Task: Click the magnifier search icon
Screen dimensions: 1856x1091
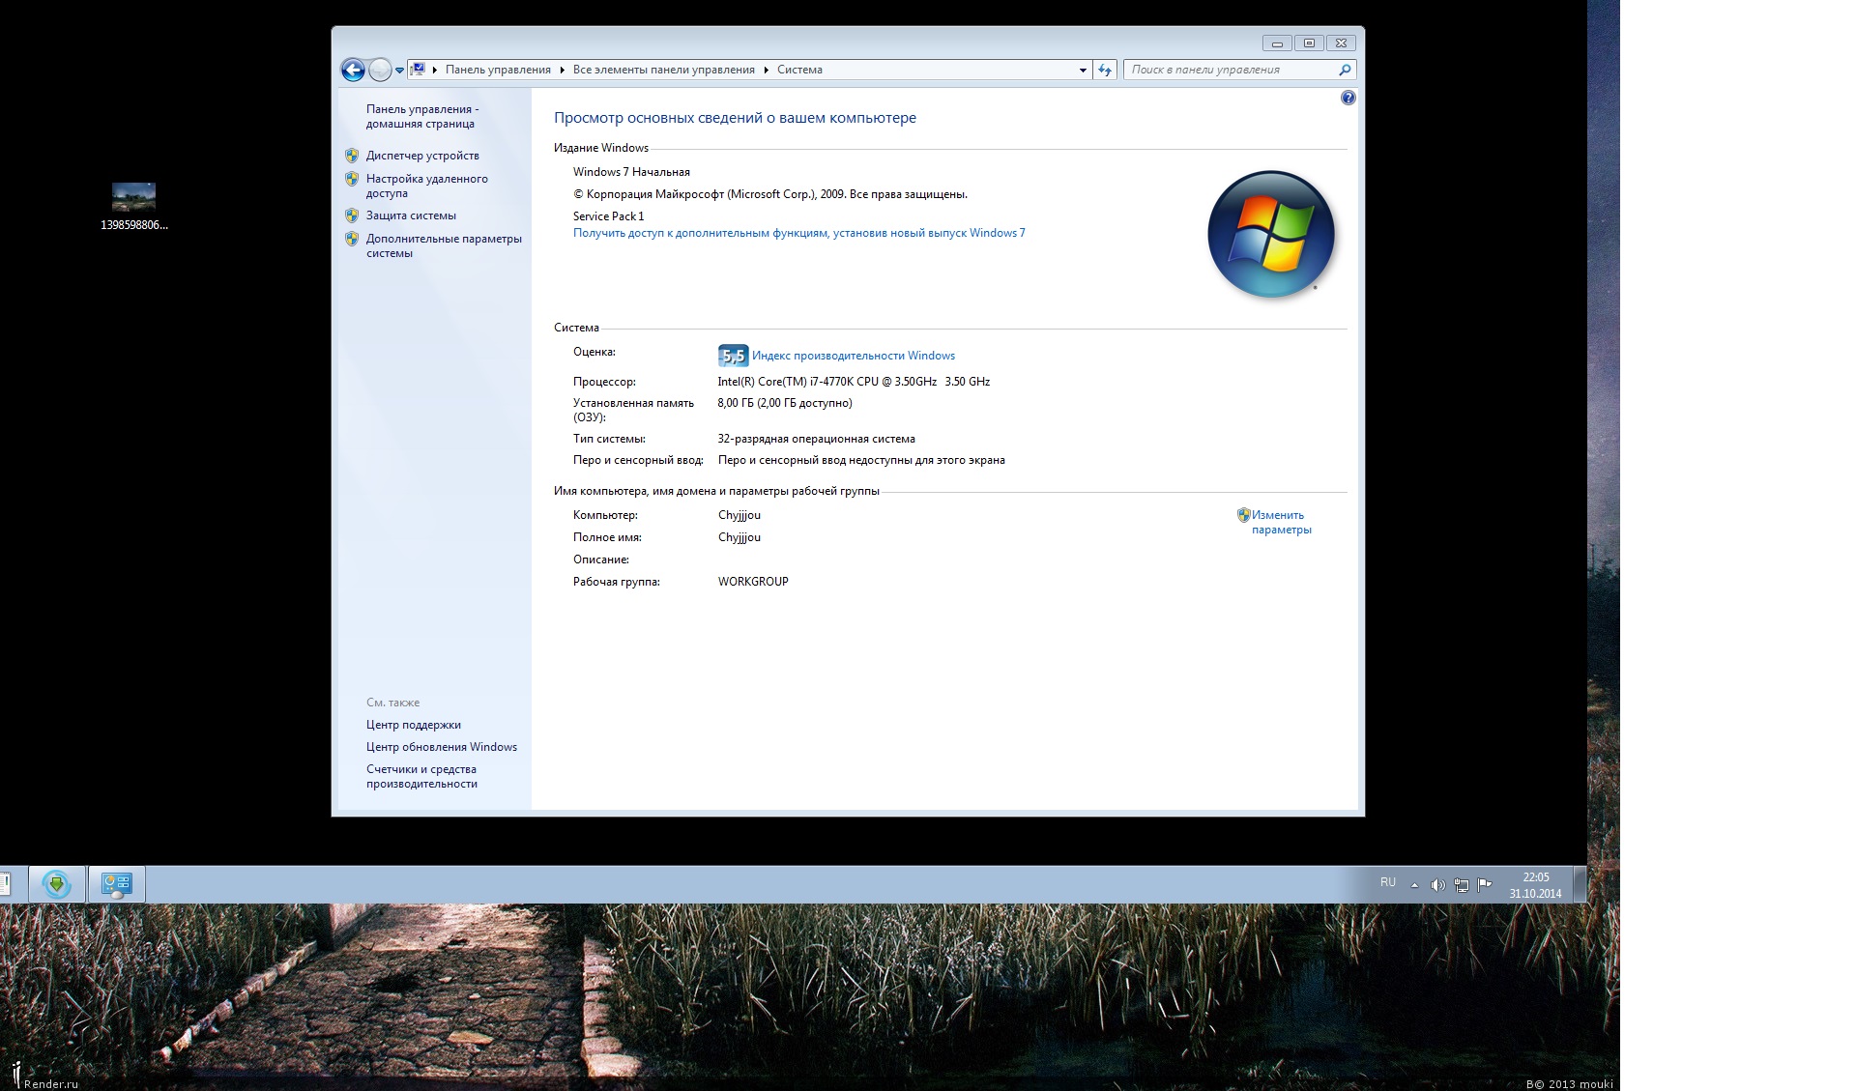Action: click(1345, 70)
